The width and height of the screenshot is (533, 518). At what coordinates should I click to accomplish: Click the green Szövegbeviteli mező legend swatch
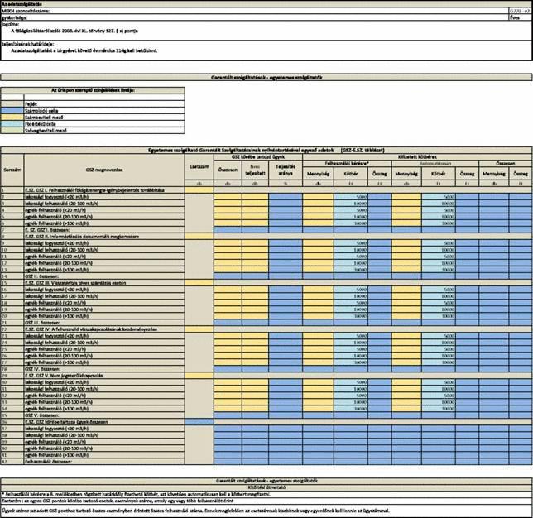(12, 131)
